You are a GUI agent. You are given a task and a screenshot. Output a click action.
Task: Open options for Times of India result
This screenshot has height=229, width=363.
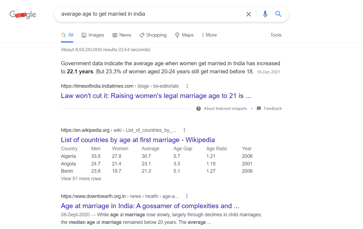pyautogui.click(x=187, y=86)
